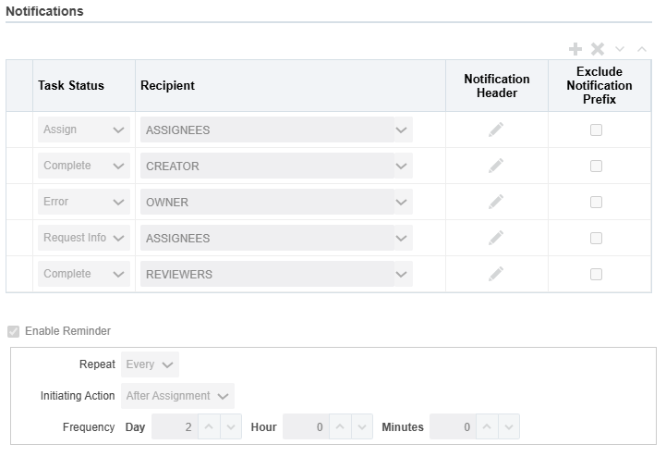The image size is (666, 469).
Task: Expand recipient dropdown arrow for ASSIGNEES in Assign row
Action: pos(402,130)
